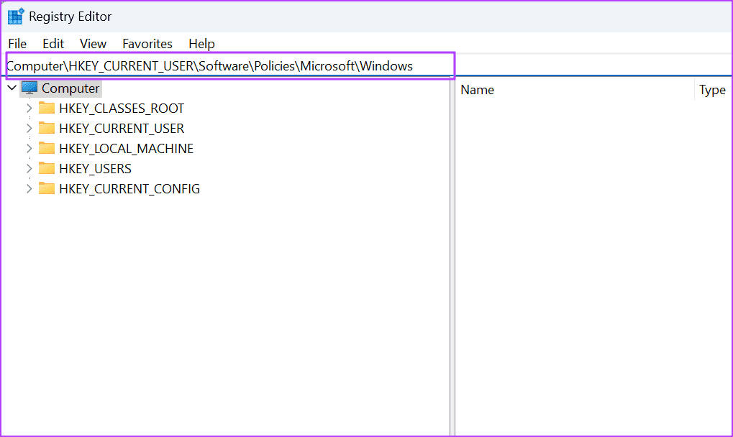Select the Computer label in tree
The image size is (733, 437).
coord(70,88)
